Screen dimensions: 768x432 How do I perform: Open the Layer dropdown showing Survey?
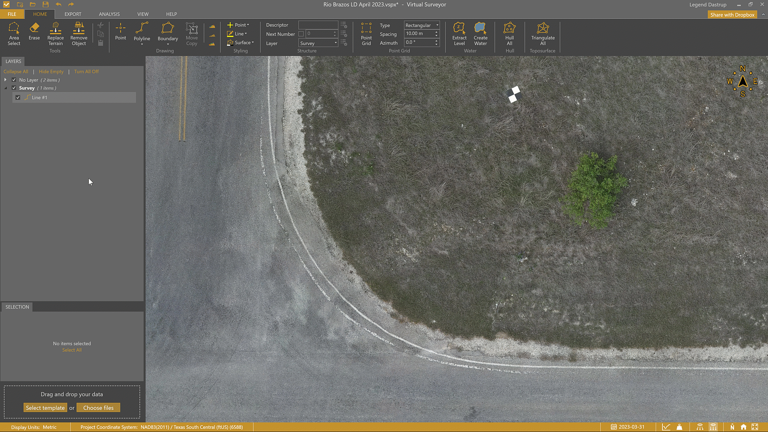click(x=318, y=43)
